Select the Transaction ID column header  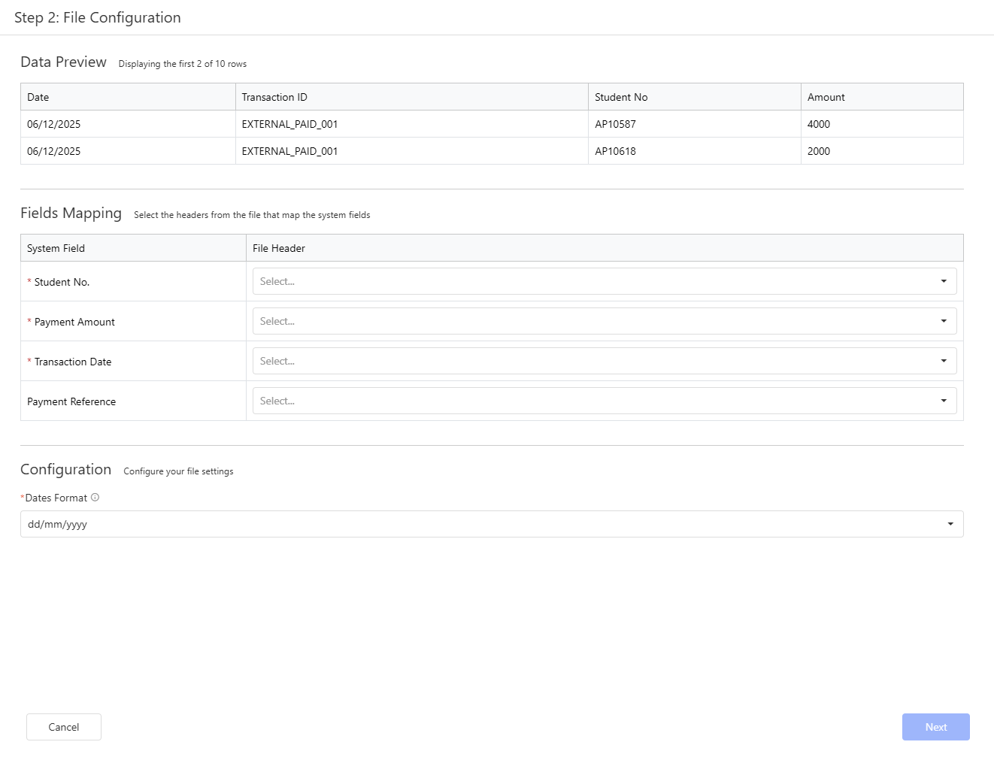tap(274, 97)
